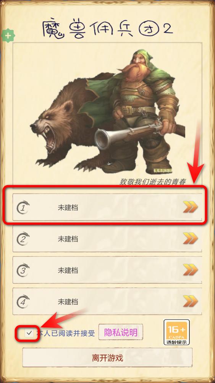Expand save slot 4 with orange arrows
The image size is (215, 383).
click(191, 301)
